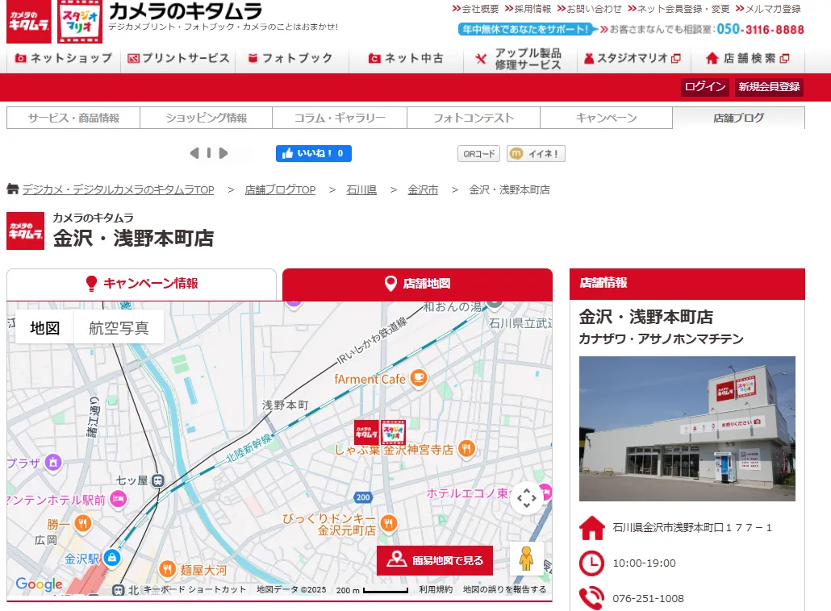831x611 pixels.
Task: Click the address house icon
Action: [x=592, y=528]
